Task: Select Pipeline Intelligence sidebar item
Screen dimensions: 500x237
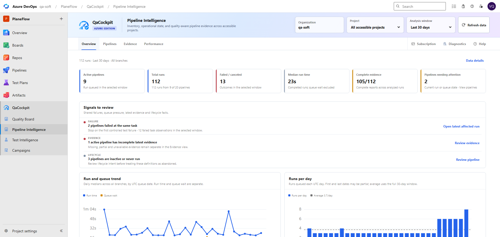Action: click(x=34, y=130)
